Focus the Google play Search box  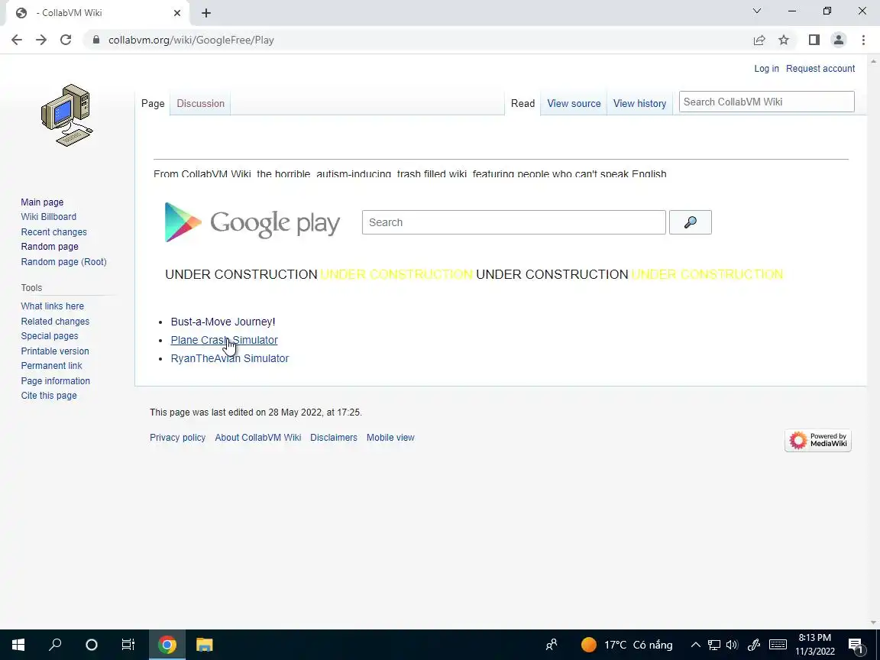(x=513, y=222)
